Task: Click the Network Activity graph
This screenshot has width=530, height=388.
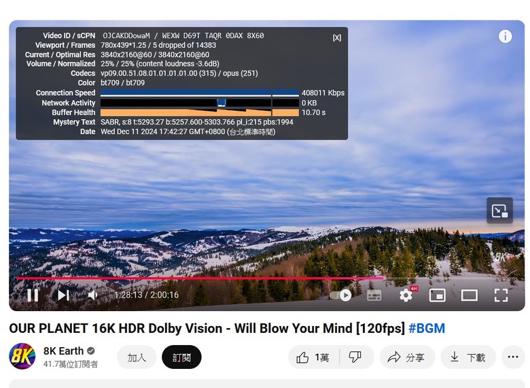Action: click(199, 103)
